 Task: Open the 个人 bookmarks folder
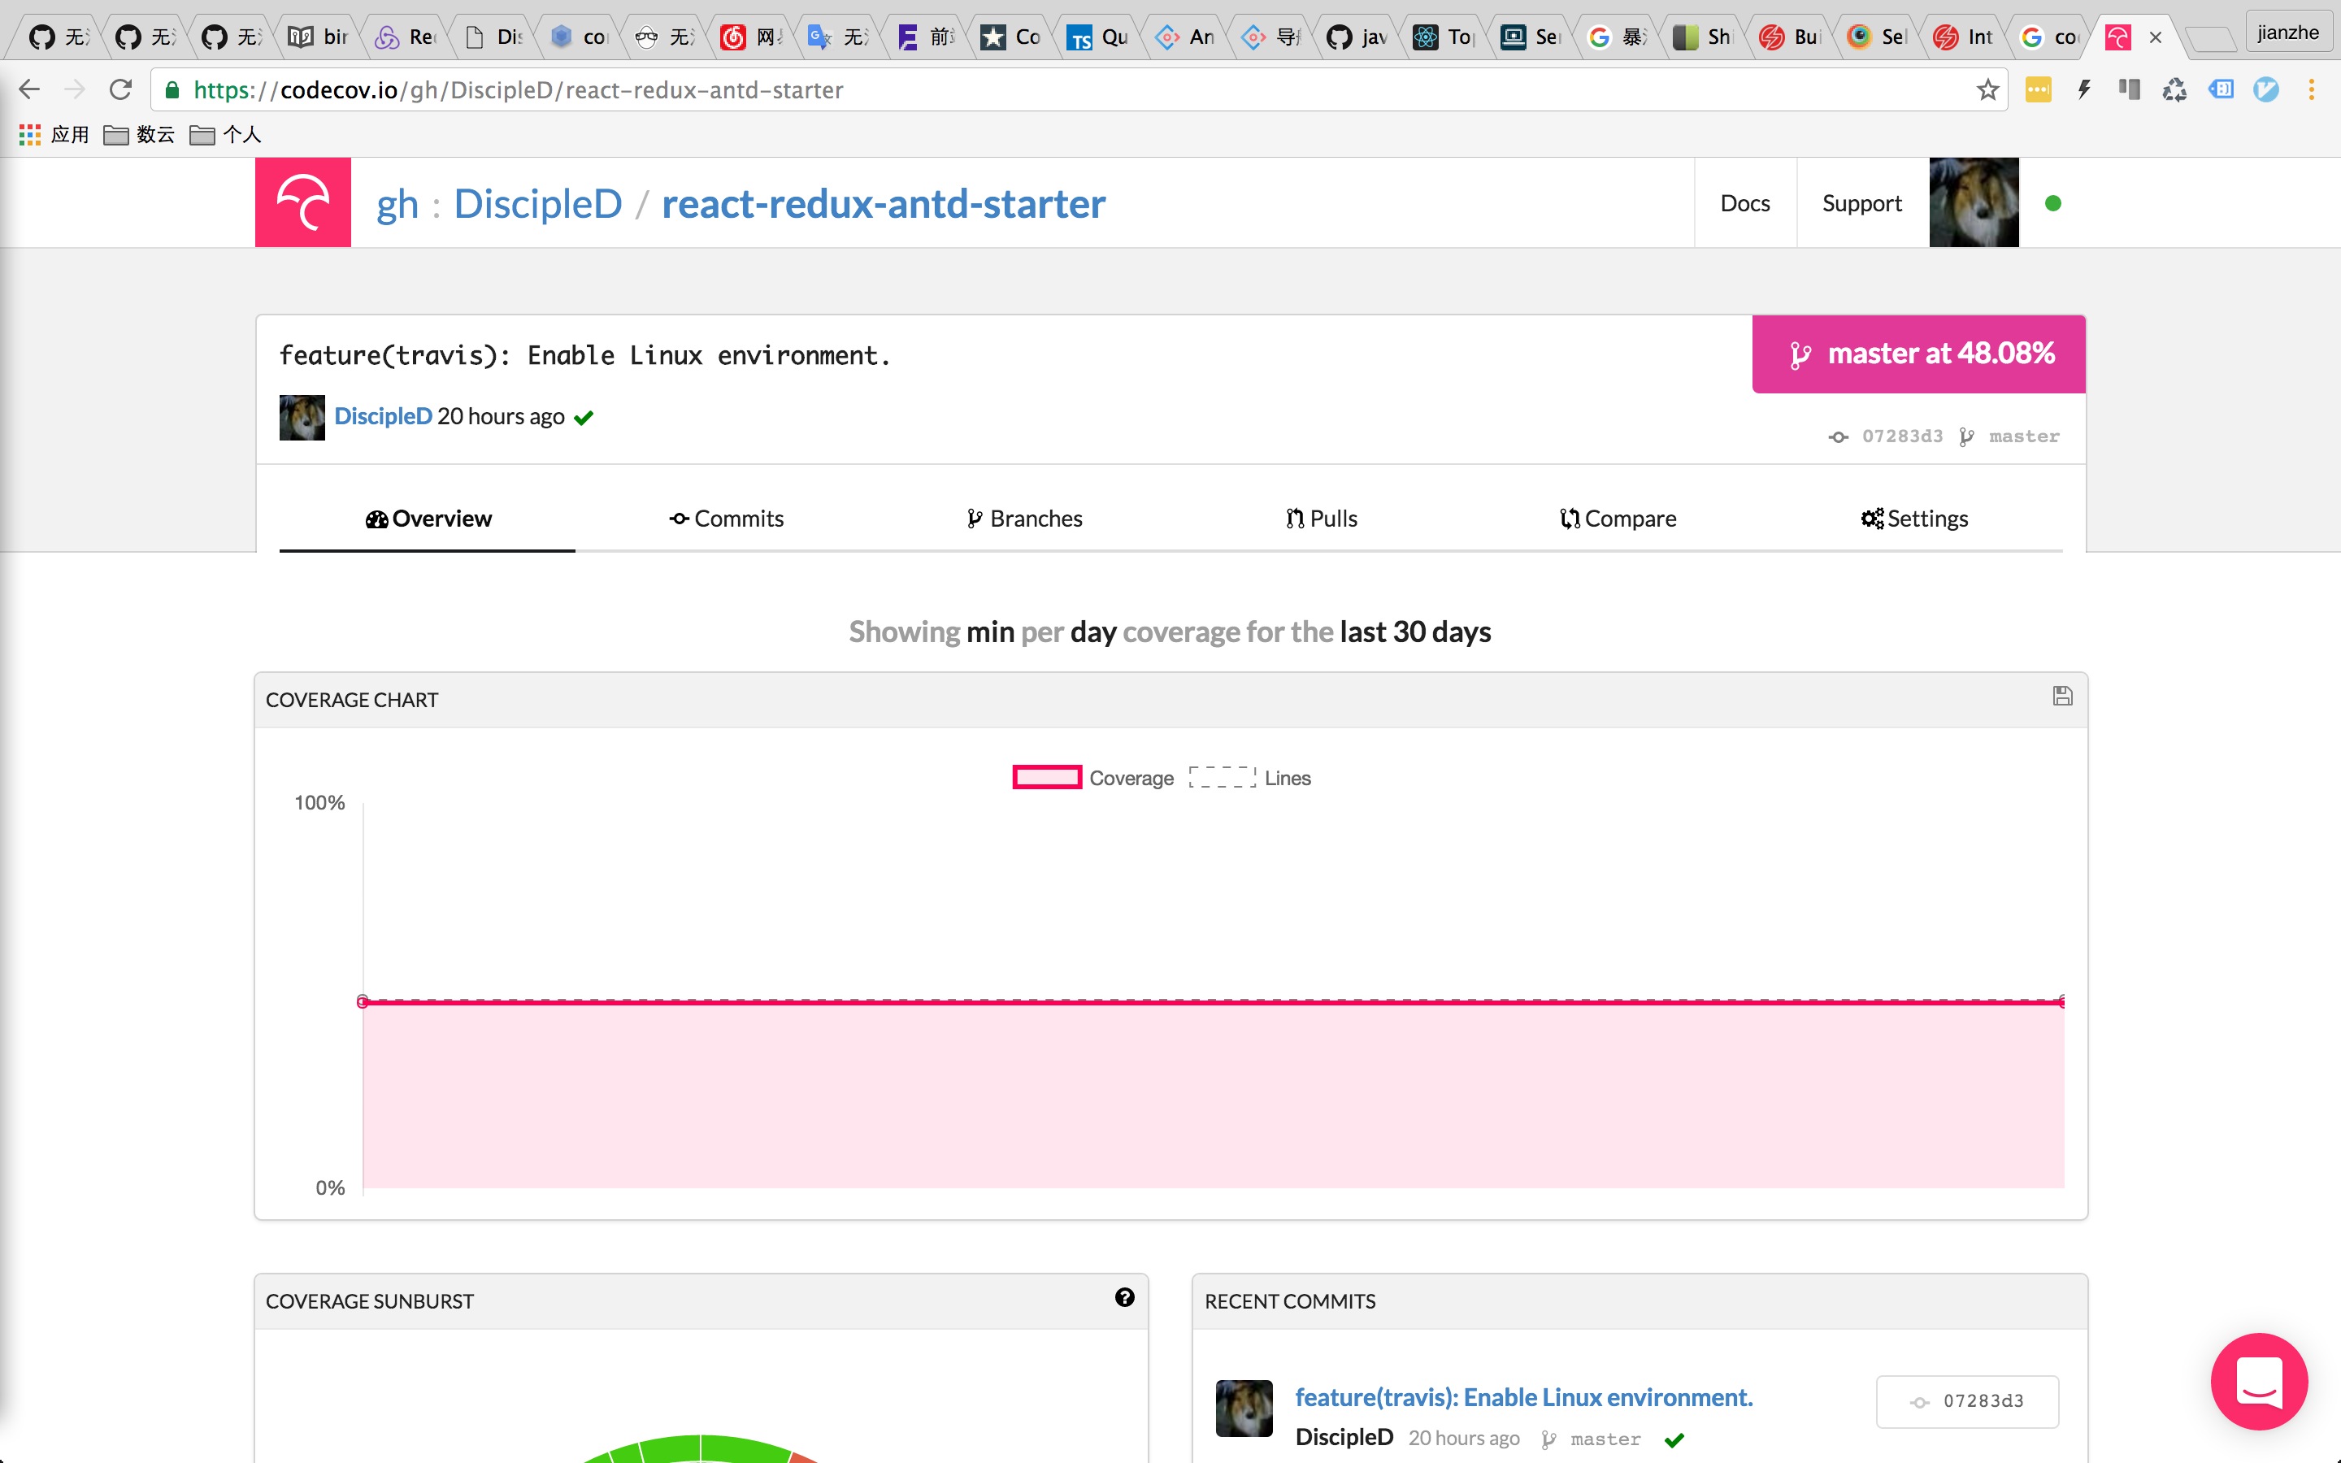[x=225, y=134]
